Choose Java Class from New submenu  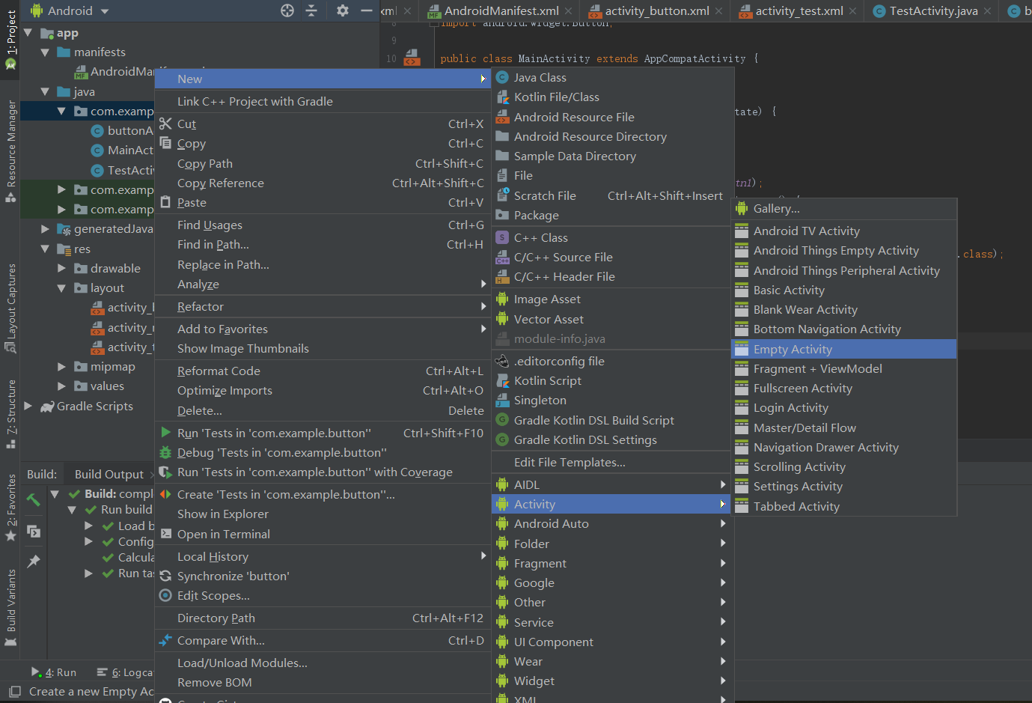(x=612, y=77)
